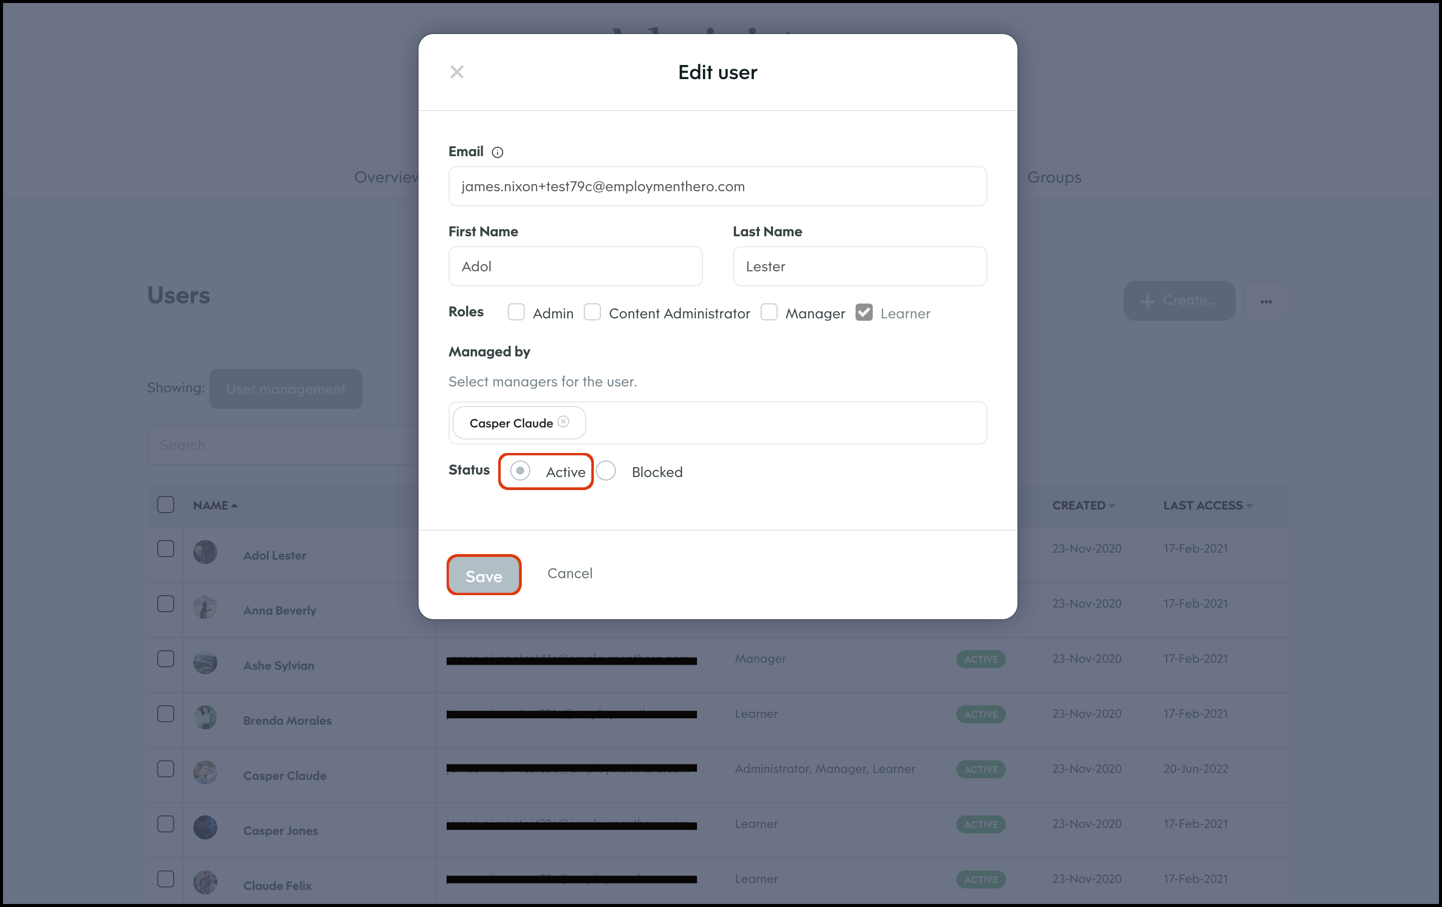Viewport: 1442px width, 907px height.
Task: Open the Claude Felix user name
Action: tap(277, 886)
